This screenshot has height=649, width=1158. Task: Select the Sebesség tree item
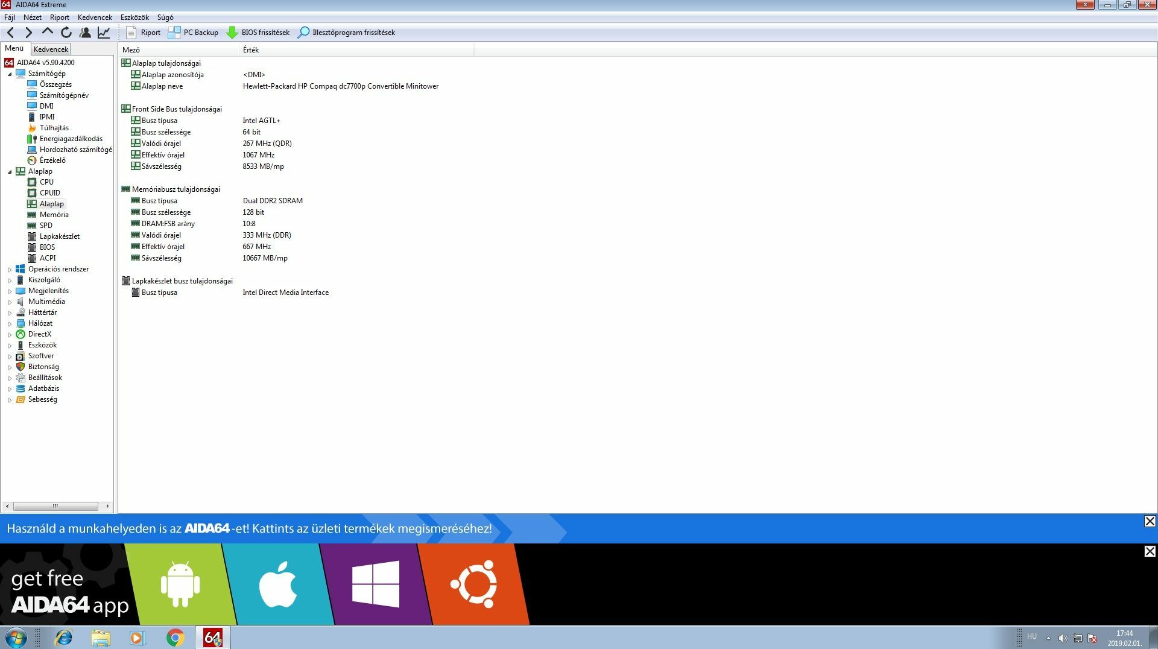pyautogui.click(x=42, y=399)
